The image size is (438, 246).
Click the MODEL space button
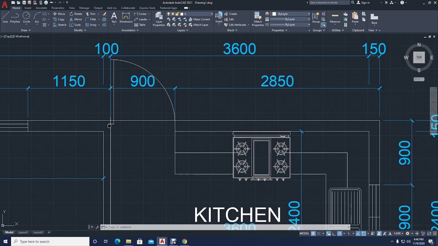[x=304, y=233]
